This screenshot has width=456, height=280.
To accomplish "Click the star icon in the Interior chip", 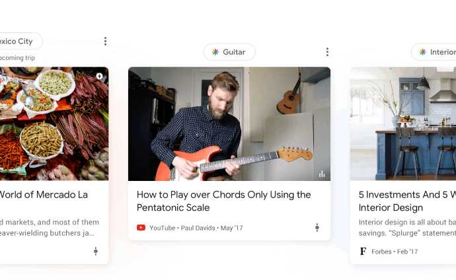I will point(422,52).
